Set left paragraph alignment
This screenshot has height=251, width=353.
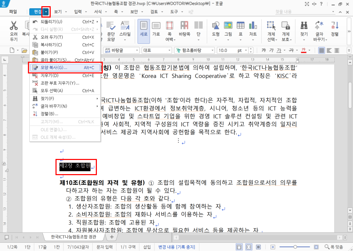coord(329,50)
